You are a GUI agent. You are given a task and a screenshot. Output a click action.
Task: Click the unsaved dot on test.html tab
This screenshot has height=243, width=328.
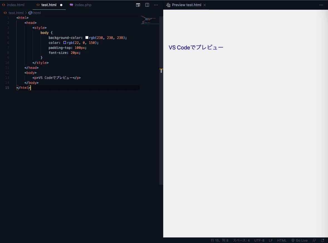point(61,5)
